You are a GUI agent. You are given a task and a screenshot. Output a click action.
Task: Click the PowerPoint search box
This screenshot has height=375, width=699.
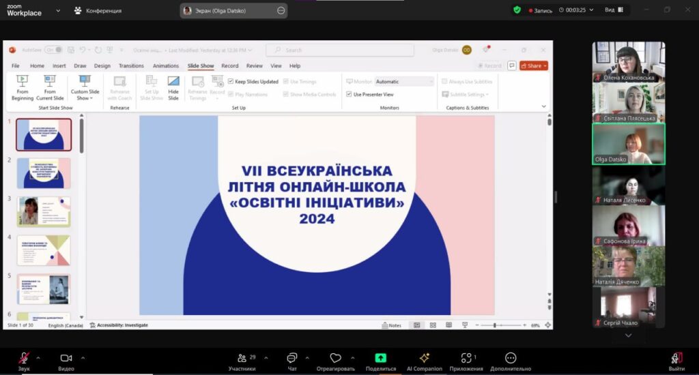[x=340, y=50]
